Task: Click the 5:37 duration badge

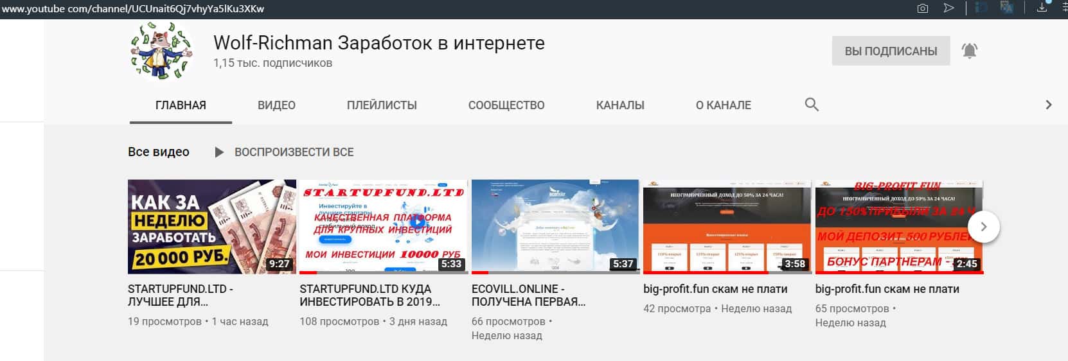Action: (x=623, y=264)
